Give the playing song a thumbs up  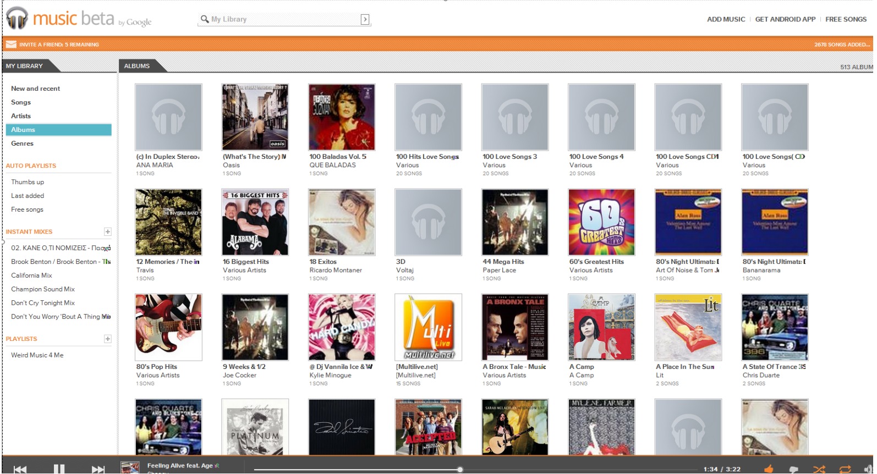(769, 469)
